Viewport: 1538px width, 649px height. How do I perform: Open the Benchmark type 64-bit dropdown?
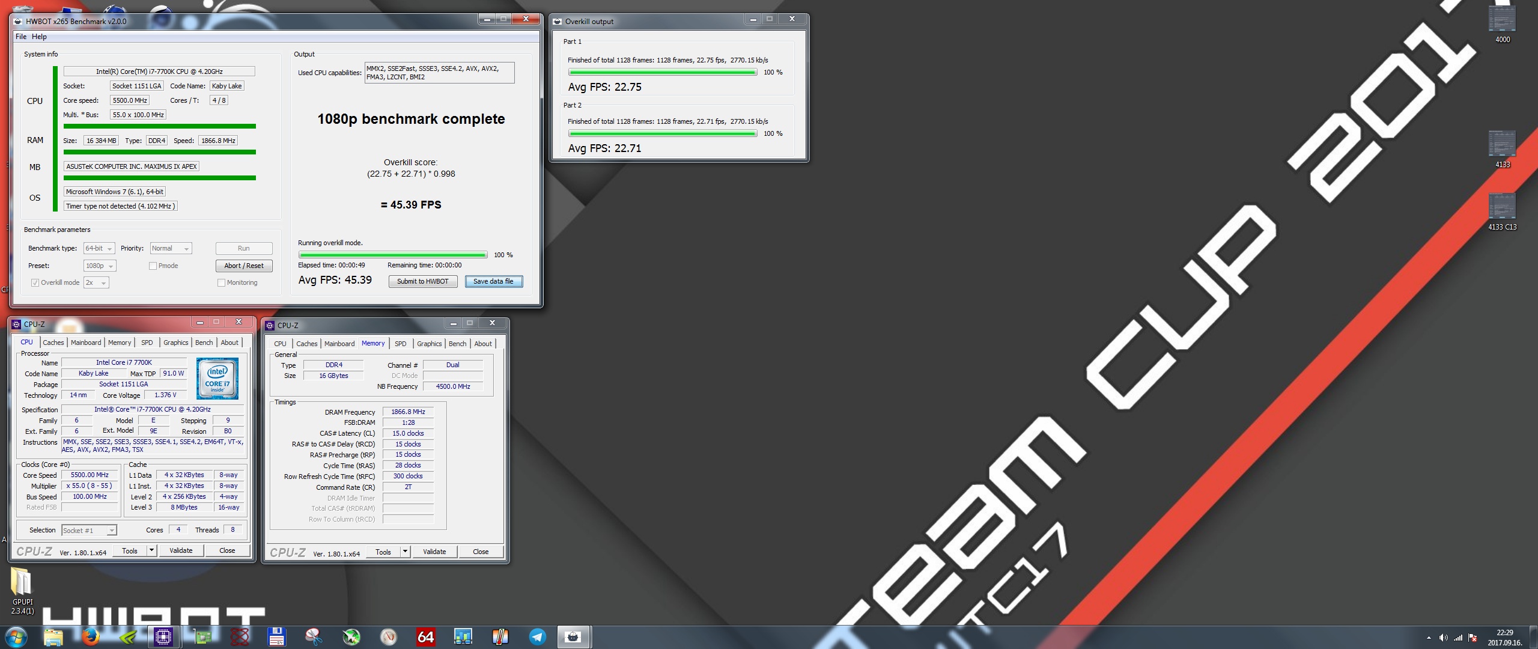99,248
